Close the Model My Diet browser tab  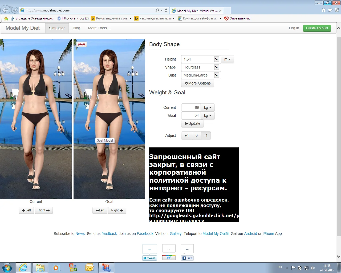[220, 11]
